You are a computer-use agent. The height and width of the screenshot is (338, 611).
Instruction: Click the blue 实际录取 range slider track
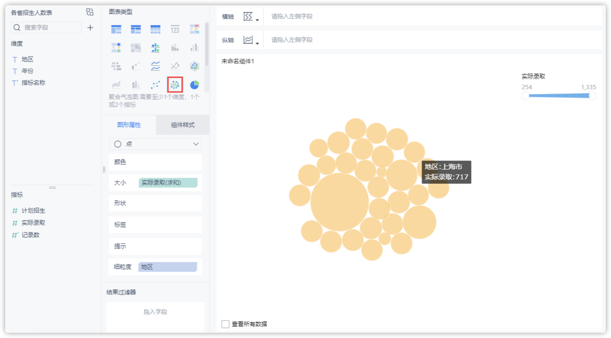pyautogui.click(x=559, y=96)
